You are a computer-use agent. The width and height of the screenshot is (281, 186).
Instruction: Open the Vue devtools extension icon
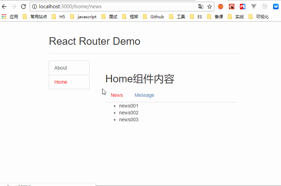[x=254, y=7]
